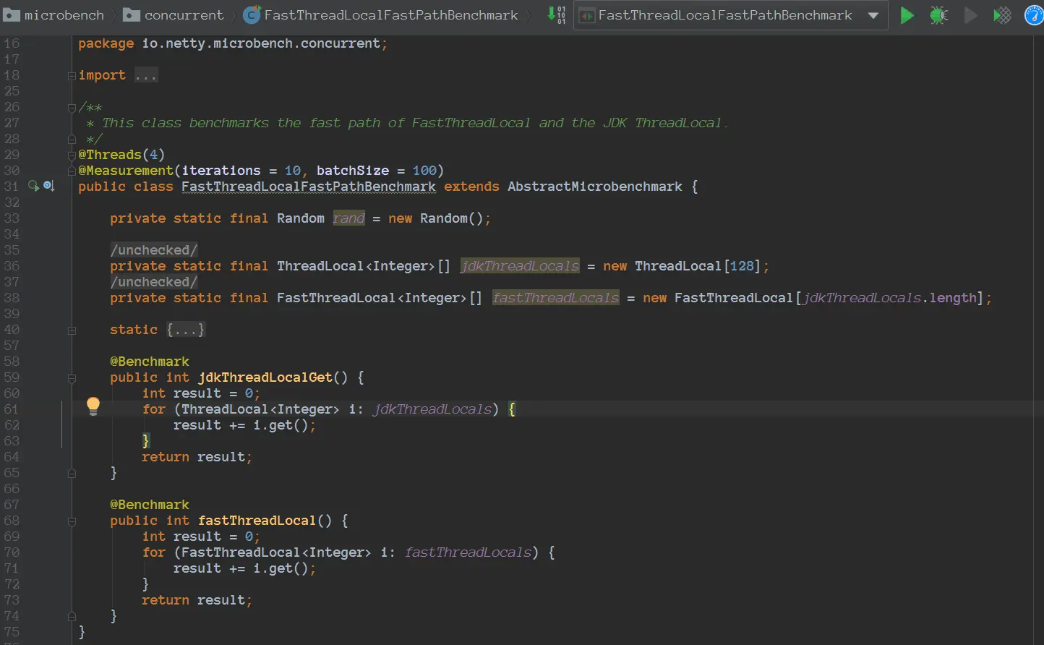The height and width of the screenshot is (645, 1044).
Task: Select FastThreadLocalFastPathBenchmark breadcrumb item
Action: [391, 14]
